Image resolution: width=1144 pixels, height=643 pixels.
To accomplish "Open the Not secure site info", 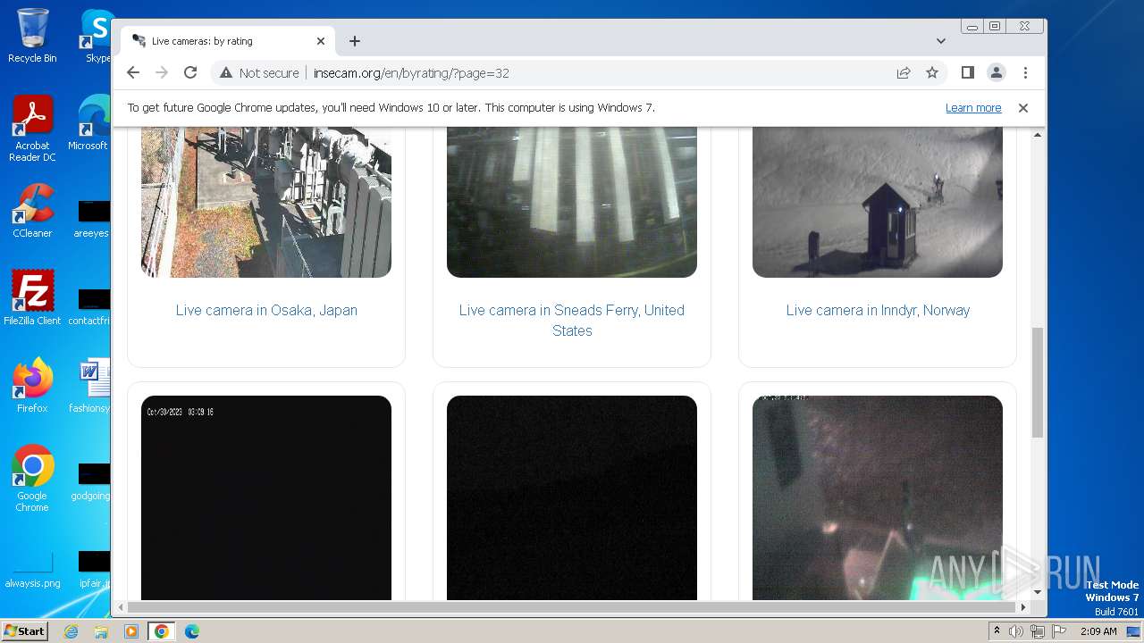I will click(x=259, y=73).
